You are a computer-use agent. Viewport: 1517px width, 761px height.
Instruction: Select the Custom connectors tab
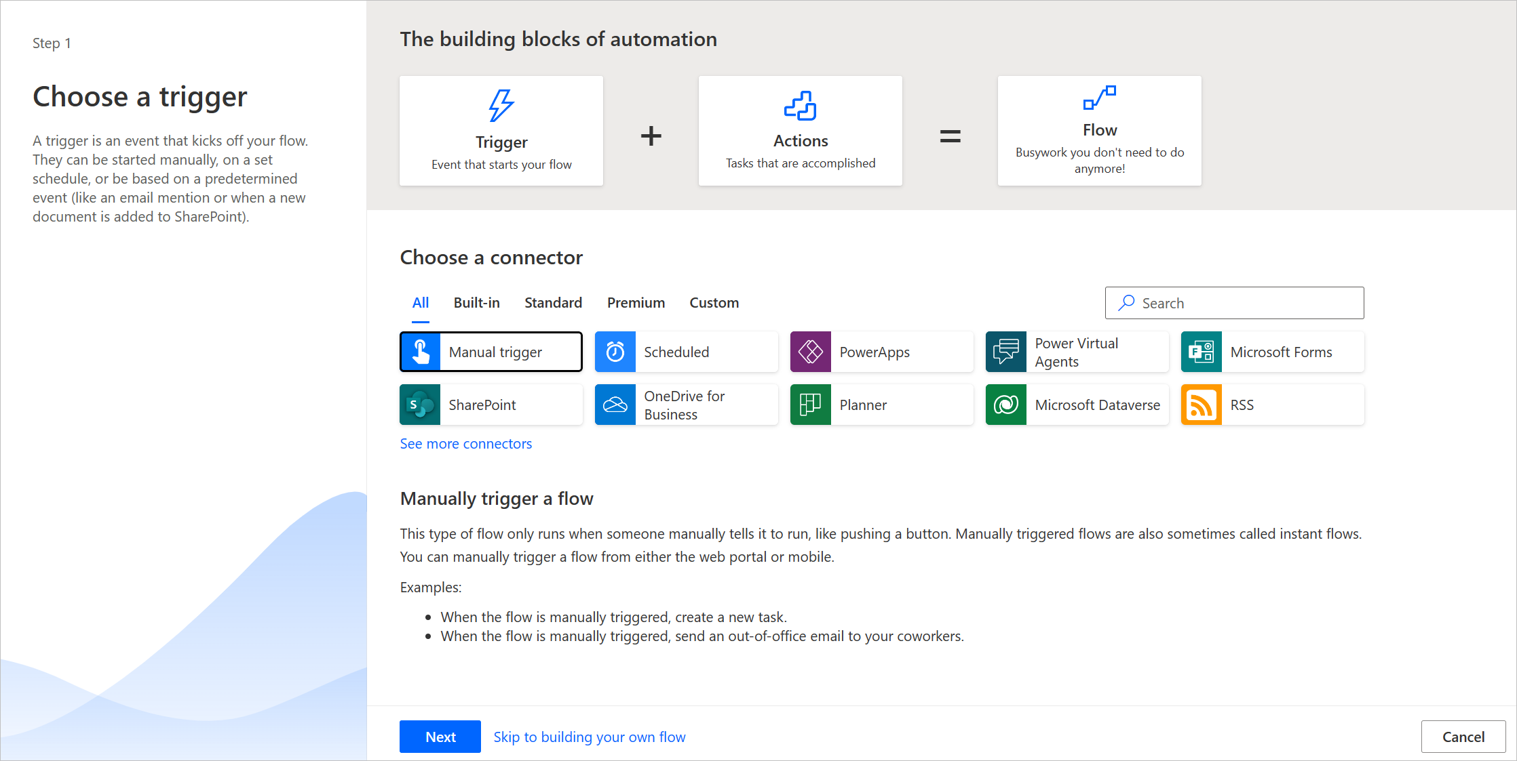coord(714,302)
